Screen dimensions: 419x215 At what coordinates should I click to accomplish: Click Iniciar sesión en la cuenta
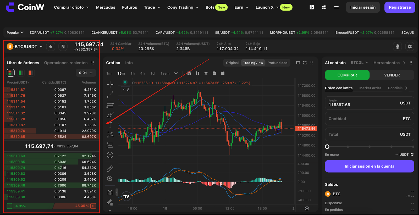pos(370,166)
